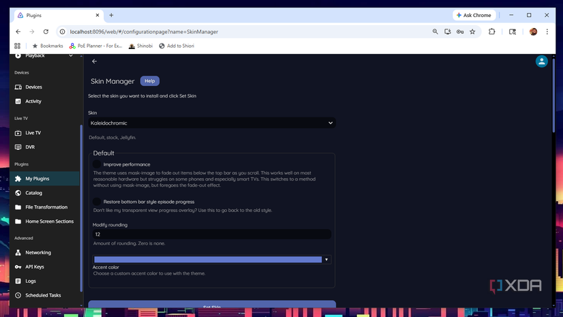Open Chrome three-dot menu
The image size is (563, 317).
(547, 31)
